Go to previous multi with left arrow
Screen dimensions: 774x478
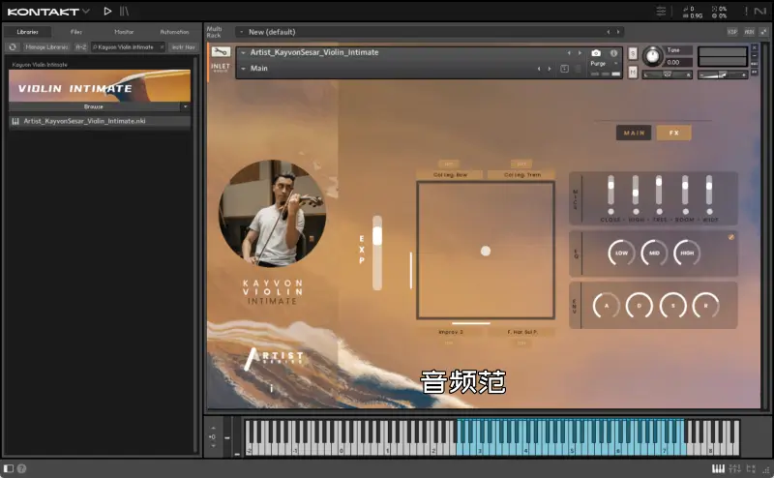[609, 32]
